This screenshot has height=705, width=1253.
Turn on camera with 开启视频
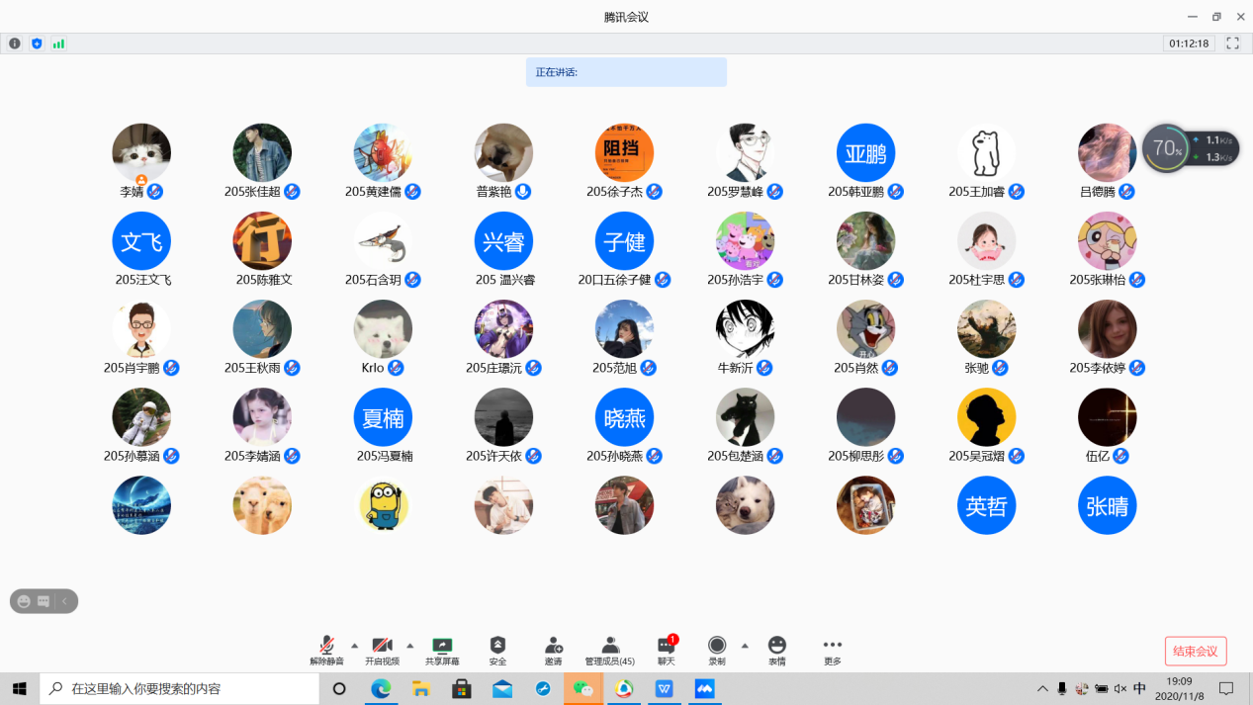(382, 650)
